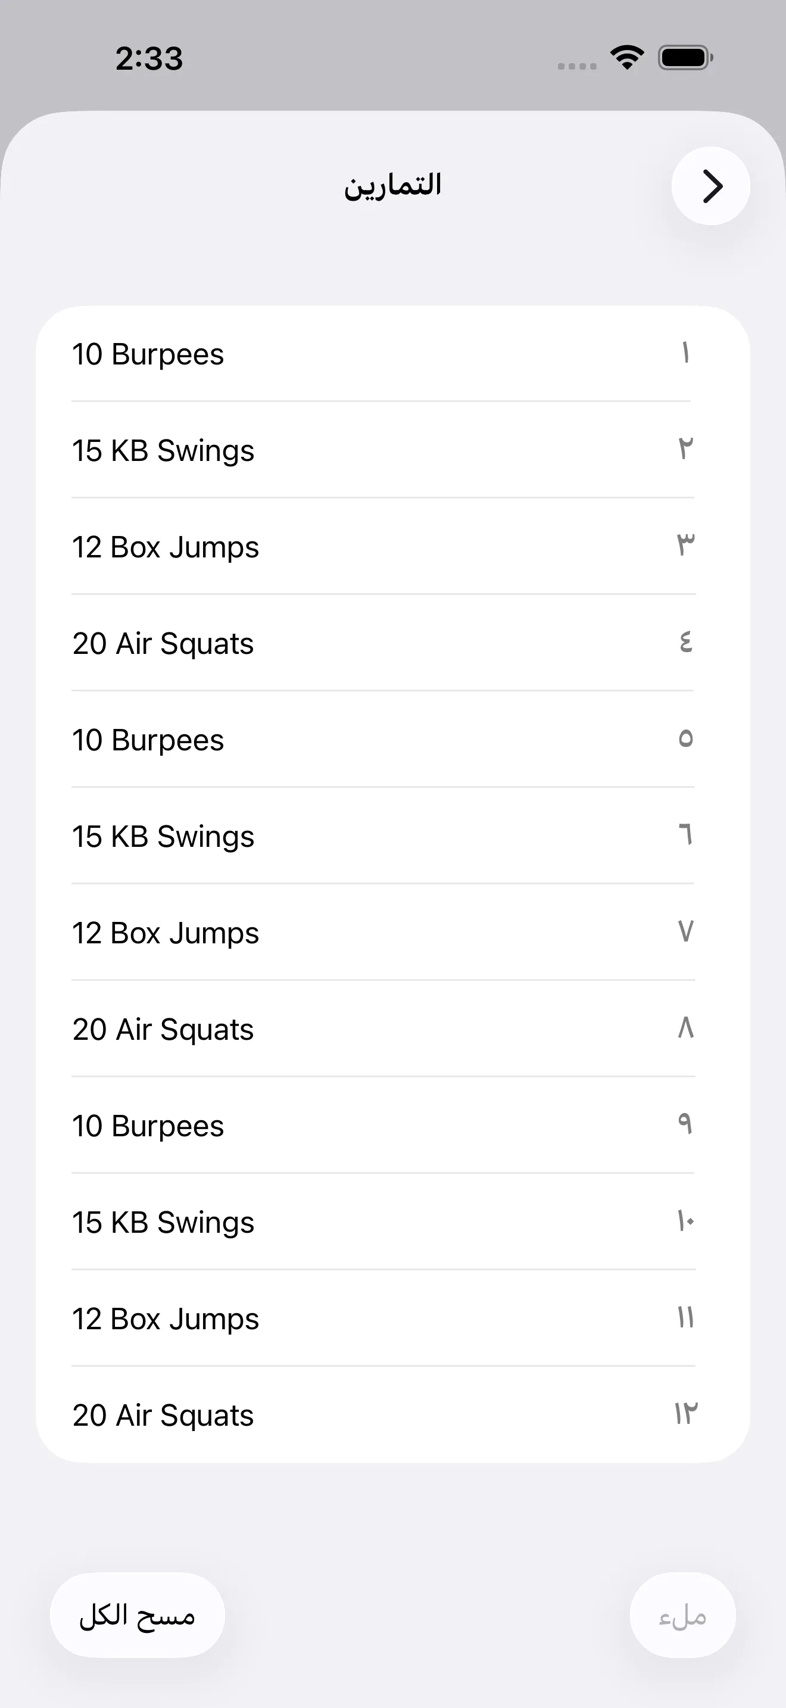This screenshot has width=786, height=1708.
Task: Tap the التمارين sheet title
Action: [x=392, y=186]
